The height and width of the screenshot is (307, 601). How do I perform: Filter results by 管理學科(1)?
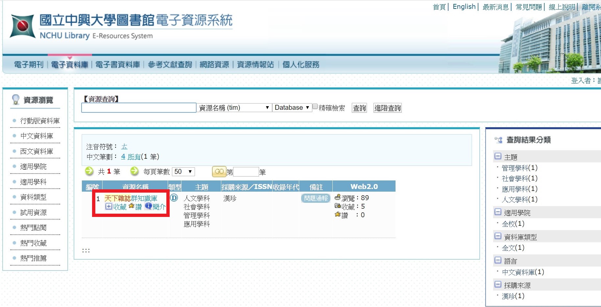click(x=519, y=168)
